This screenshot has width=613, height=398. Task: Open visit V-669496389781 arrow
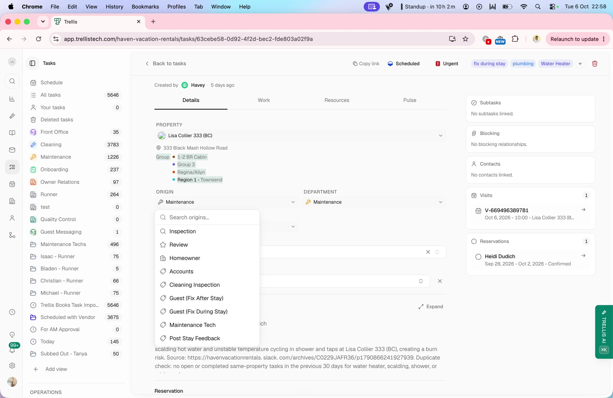583,210
